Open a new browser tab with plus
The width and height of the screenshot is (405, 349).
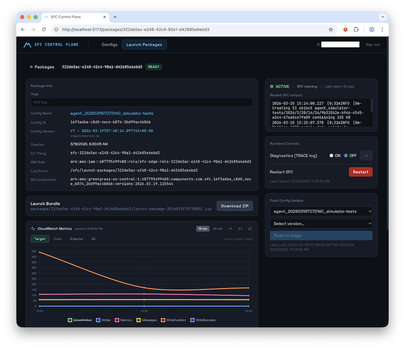115,17
